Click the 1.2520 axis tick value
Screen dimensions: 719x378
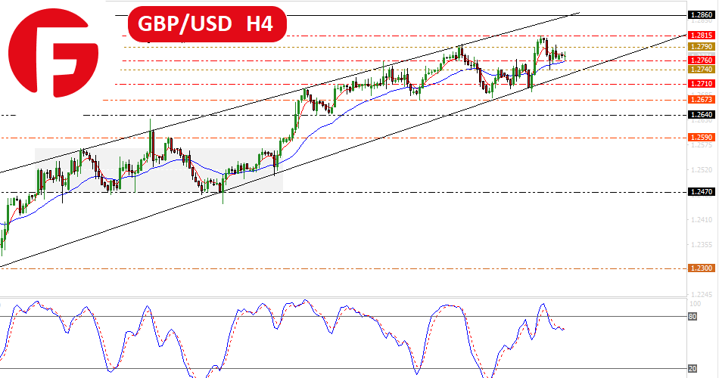pos(700,169)
